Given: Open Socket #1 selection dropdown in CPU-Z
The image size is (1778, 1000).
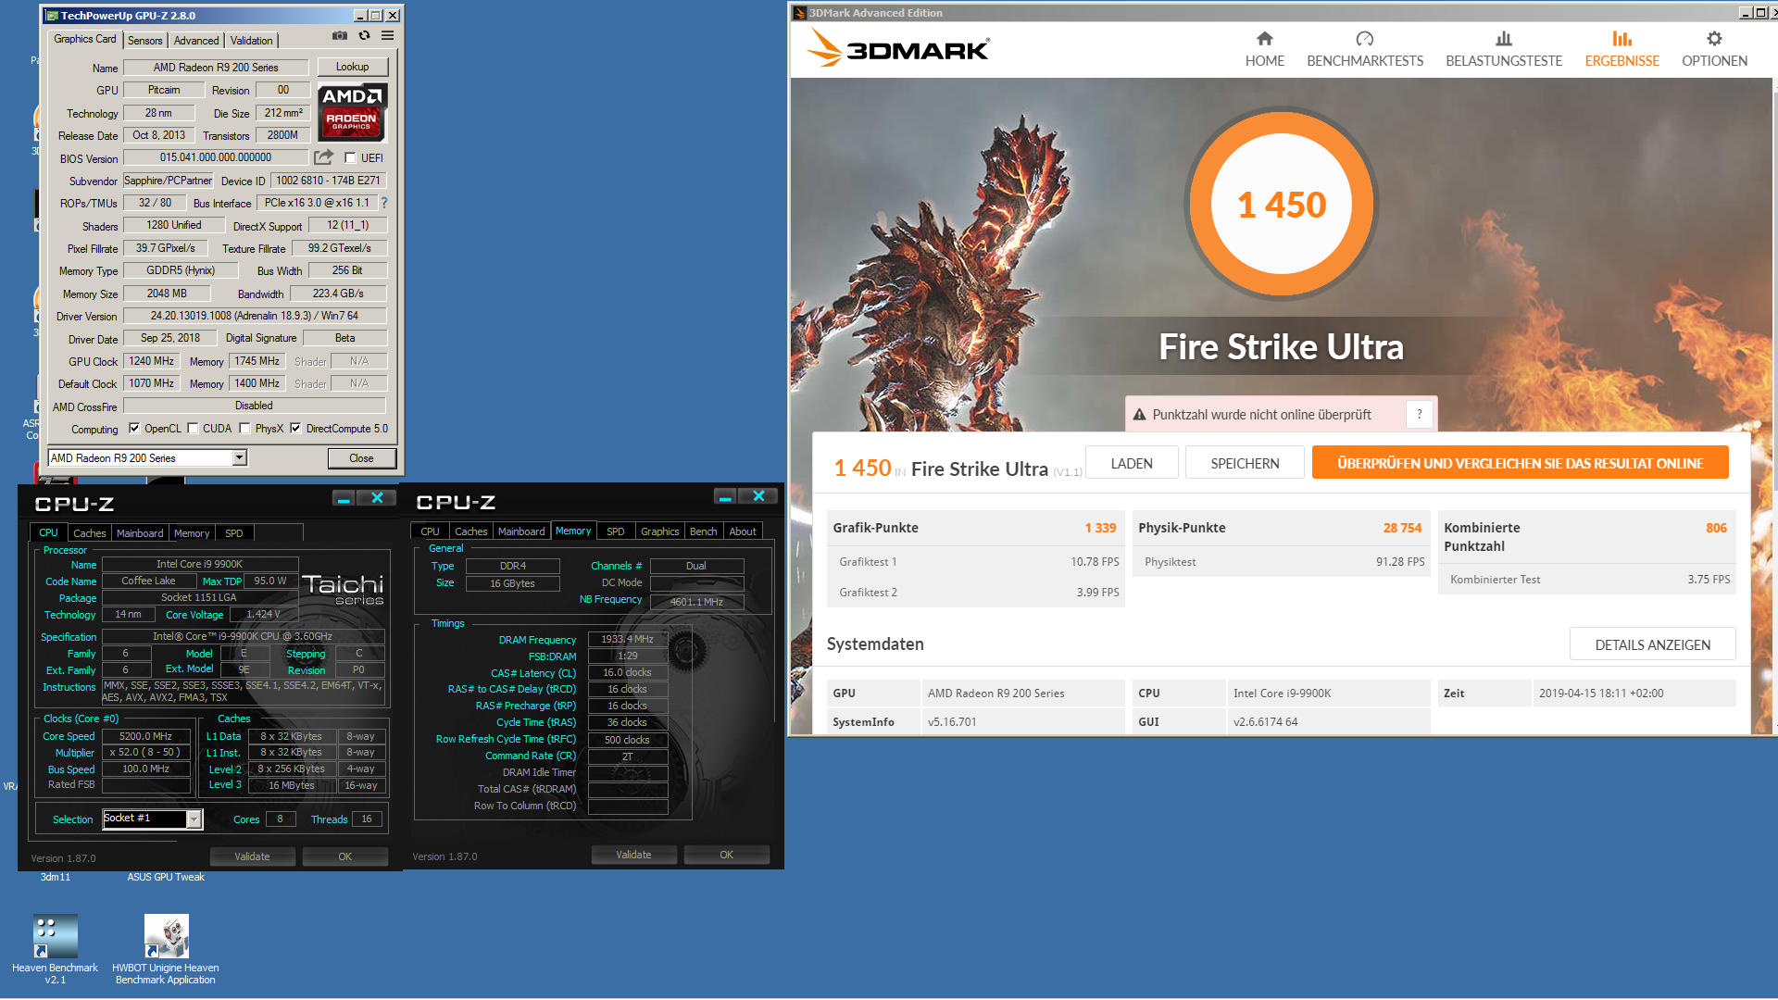Looking at the screenshot, I should click(194, 819).
